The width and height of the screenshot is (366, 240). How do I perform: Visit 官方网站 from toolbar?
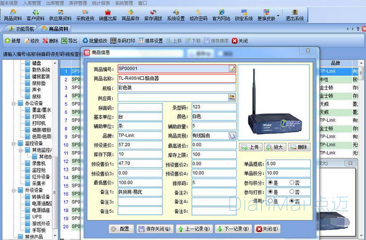pos(221,15)
